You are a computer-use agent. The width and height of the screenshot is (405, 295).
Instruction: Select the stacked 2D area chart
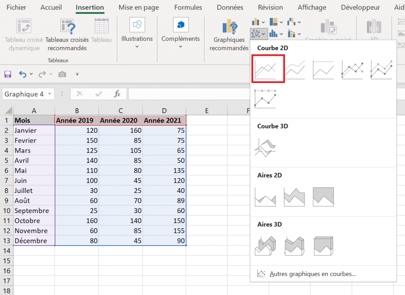click(x=294, y=197)
